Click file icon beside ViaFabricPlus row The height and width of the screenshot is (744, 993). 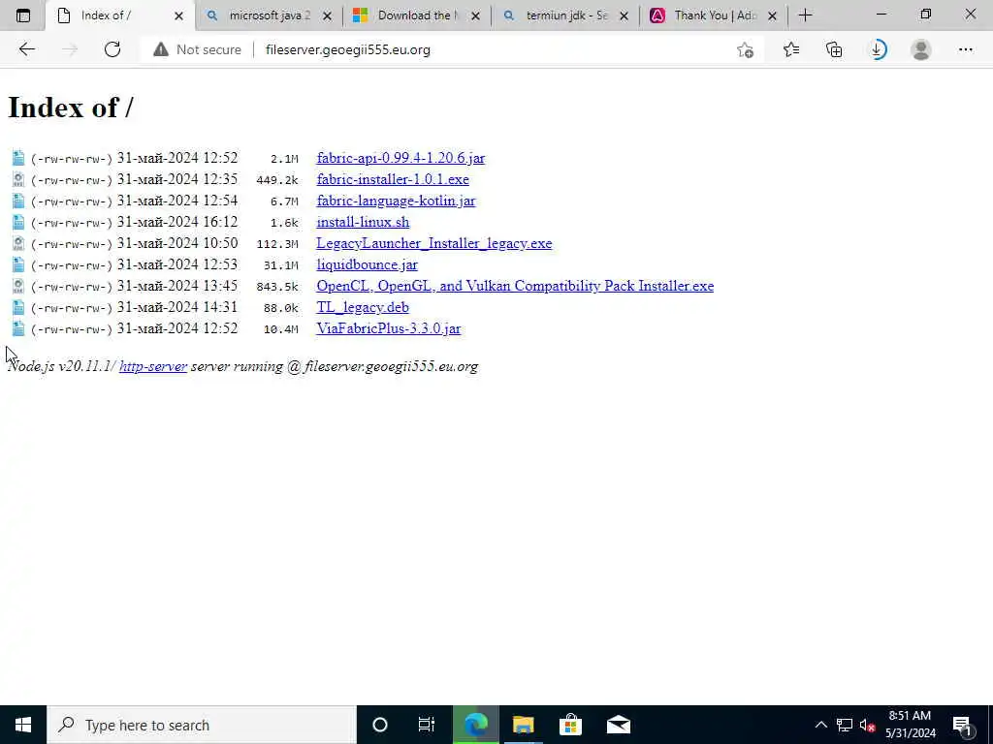pyautogui.click(x=18, y=328)
